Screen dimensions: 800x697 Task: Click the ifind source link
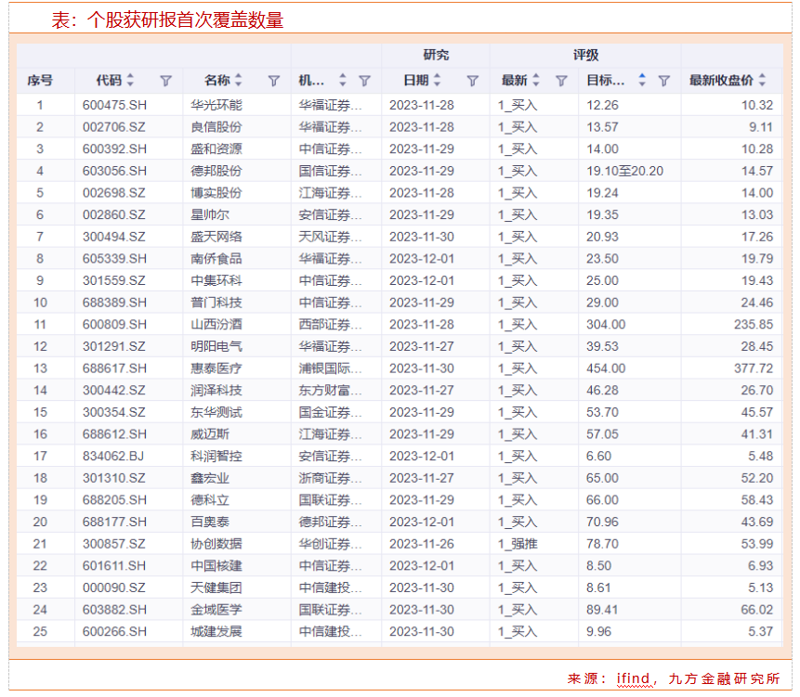(x=634, y=678)
